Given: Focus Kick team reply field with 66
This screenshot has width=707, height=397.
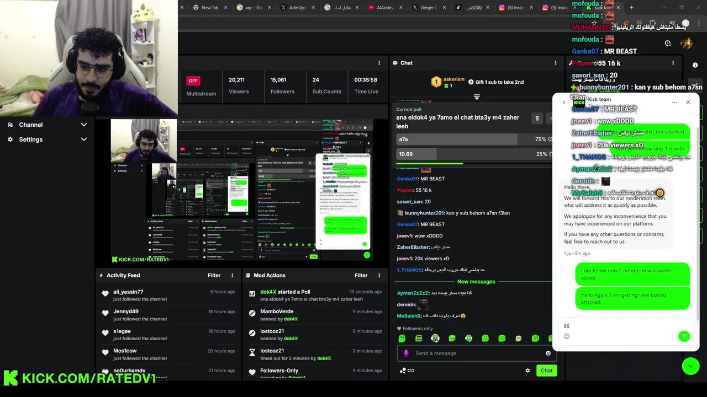Looking at the screenshot, I should [626, 326].
